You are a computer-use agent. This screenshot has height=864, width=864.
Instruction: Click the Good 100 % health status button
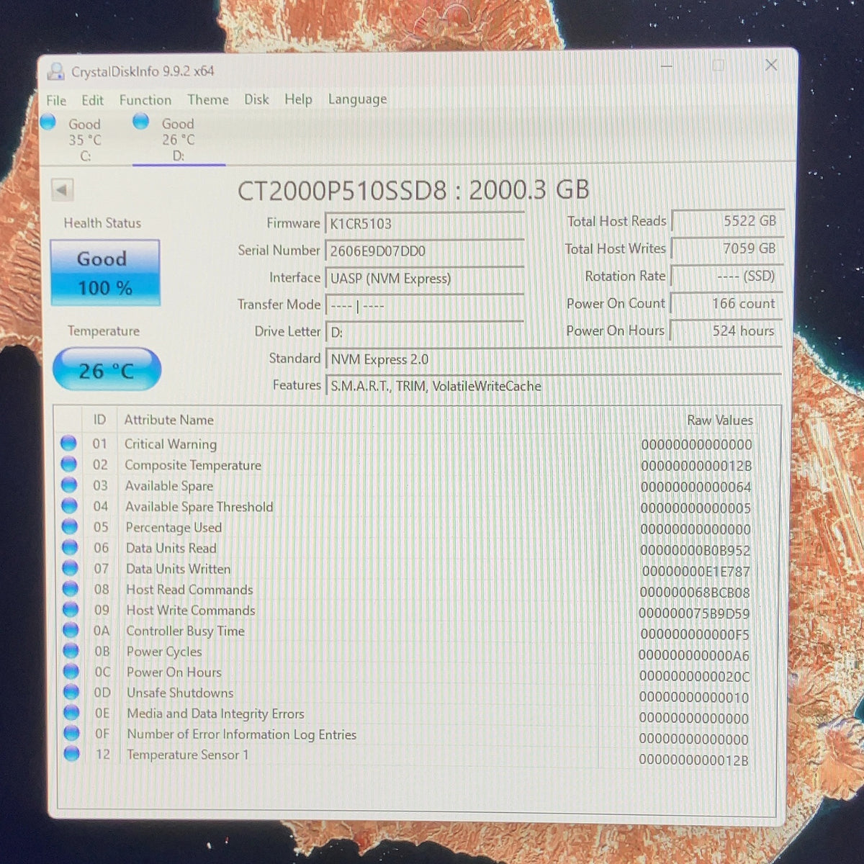[105, 273]
